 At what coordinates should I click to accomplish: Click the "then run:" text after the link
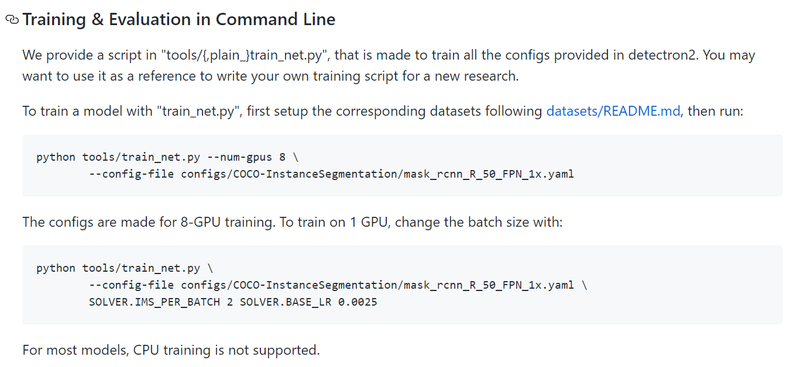(x=715, y=111)
